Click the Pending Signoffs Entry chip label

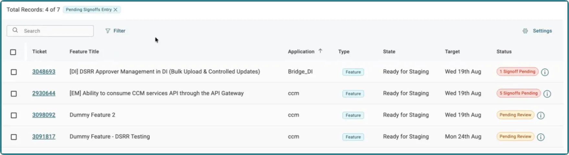(x=89, y=10)
